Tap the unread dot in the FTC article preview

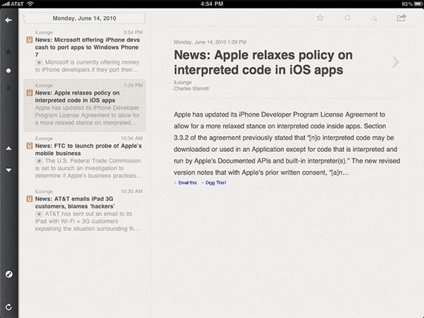[x=39, y=161]
